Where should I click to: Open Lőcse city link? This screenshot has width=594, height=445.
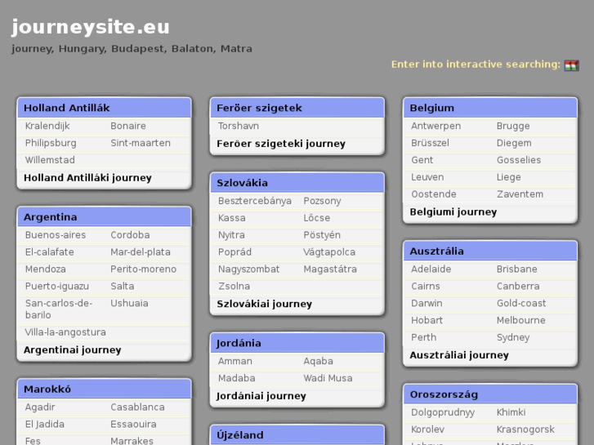point(317,218)
